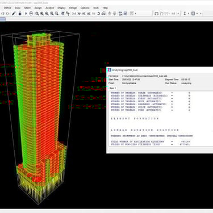Image resolution: width=213 pixels, height=213 pixels.
Task: Select the Run 1 tab in the analysis window
Action: 112,88
